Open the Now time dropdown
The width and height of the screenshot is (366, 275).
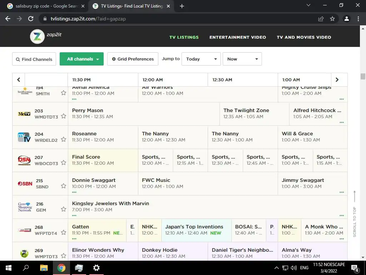[x=242, y=59]
